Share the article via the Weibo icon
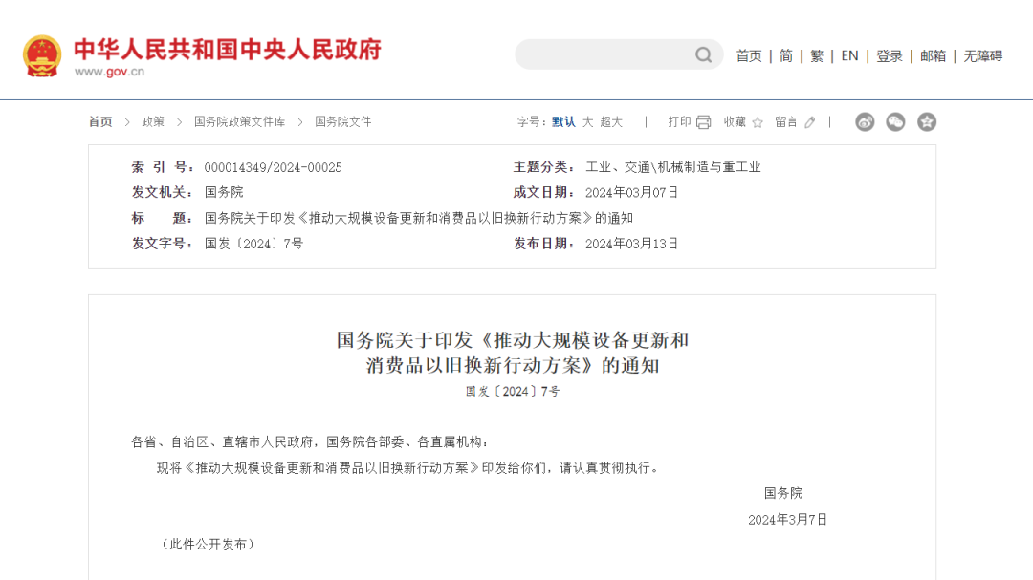Screen dimensions: 1033x580 [865, 122]
